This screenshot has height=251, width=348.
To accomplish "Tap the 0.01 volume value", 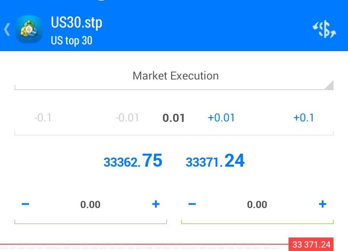I will point(174,118).
